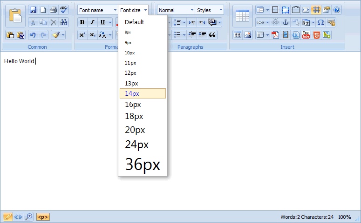
Task: Insert a YouTube video
Action: [306, 35]
